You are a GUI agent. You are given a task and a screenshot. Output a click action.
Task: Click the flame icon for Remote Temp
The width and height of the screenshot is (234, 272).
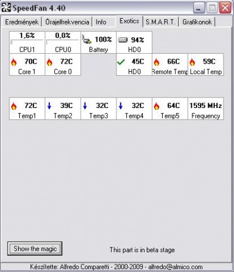coord(157,62)
